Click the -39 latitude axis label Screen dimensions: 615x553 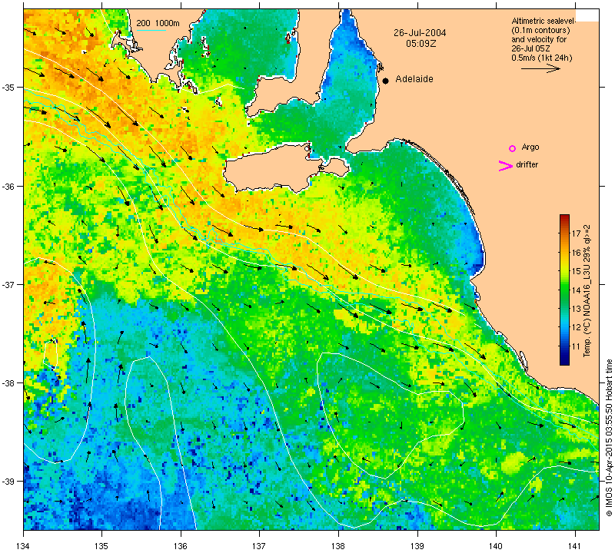(8, 482)
